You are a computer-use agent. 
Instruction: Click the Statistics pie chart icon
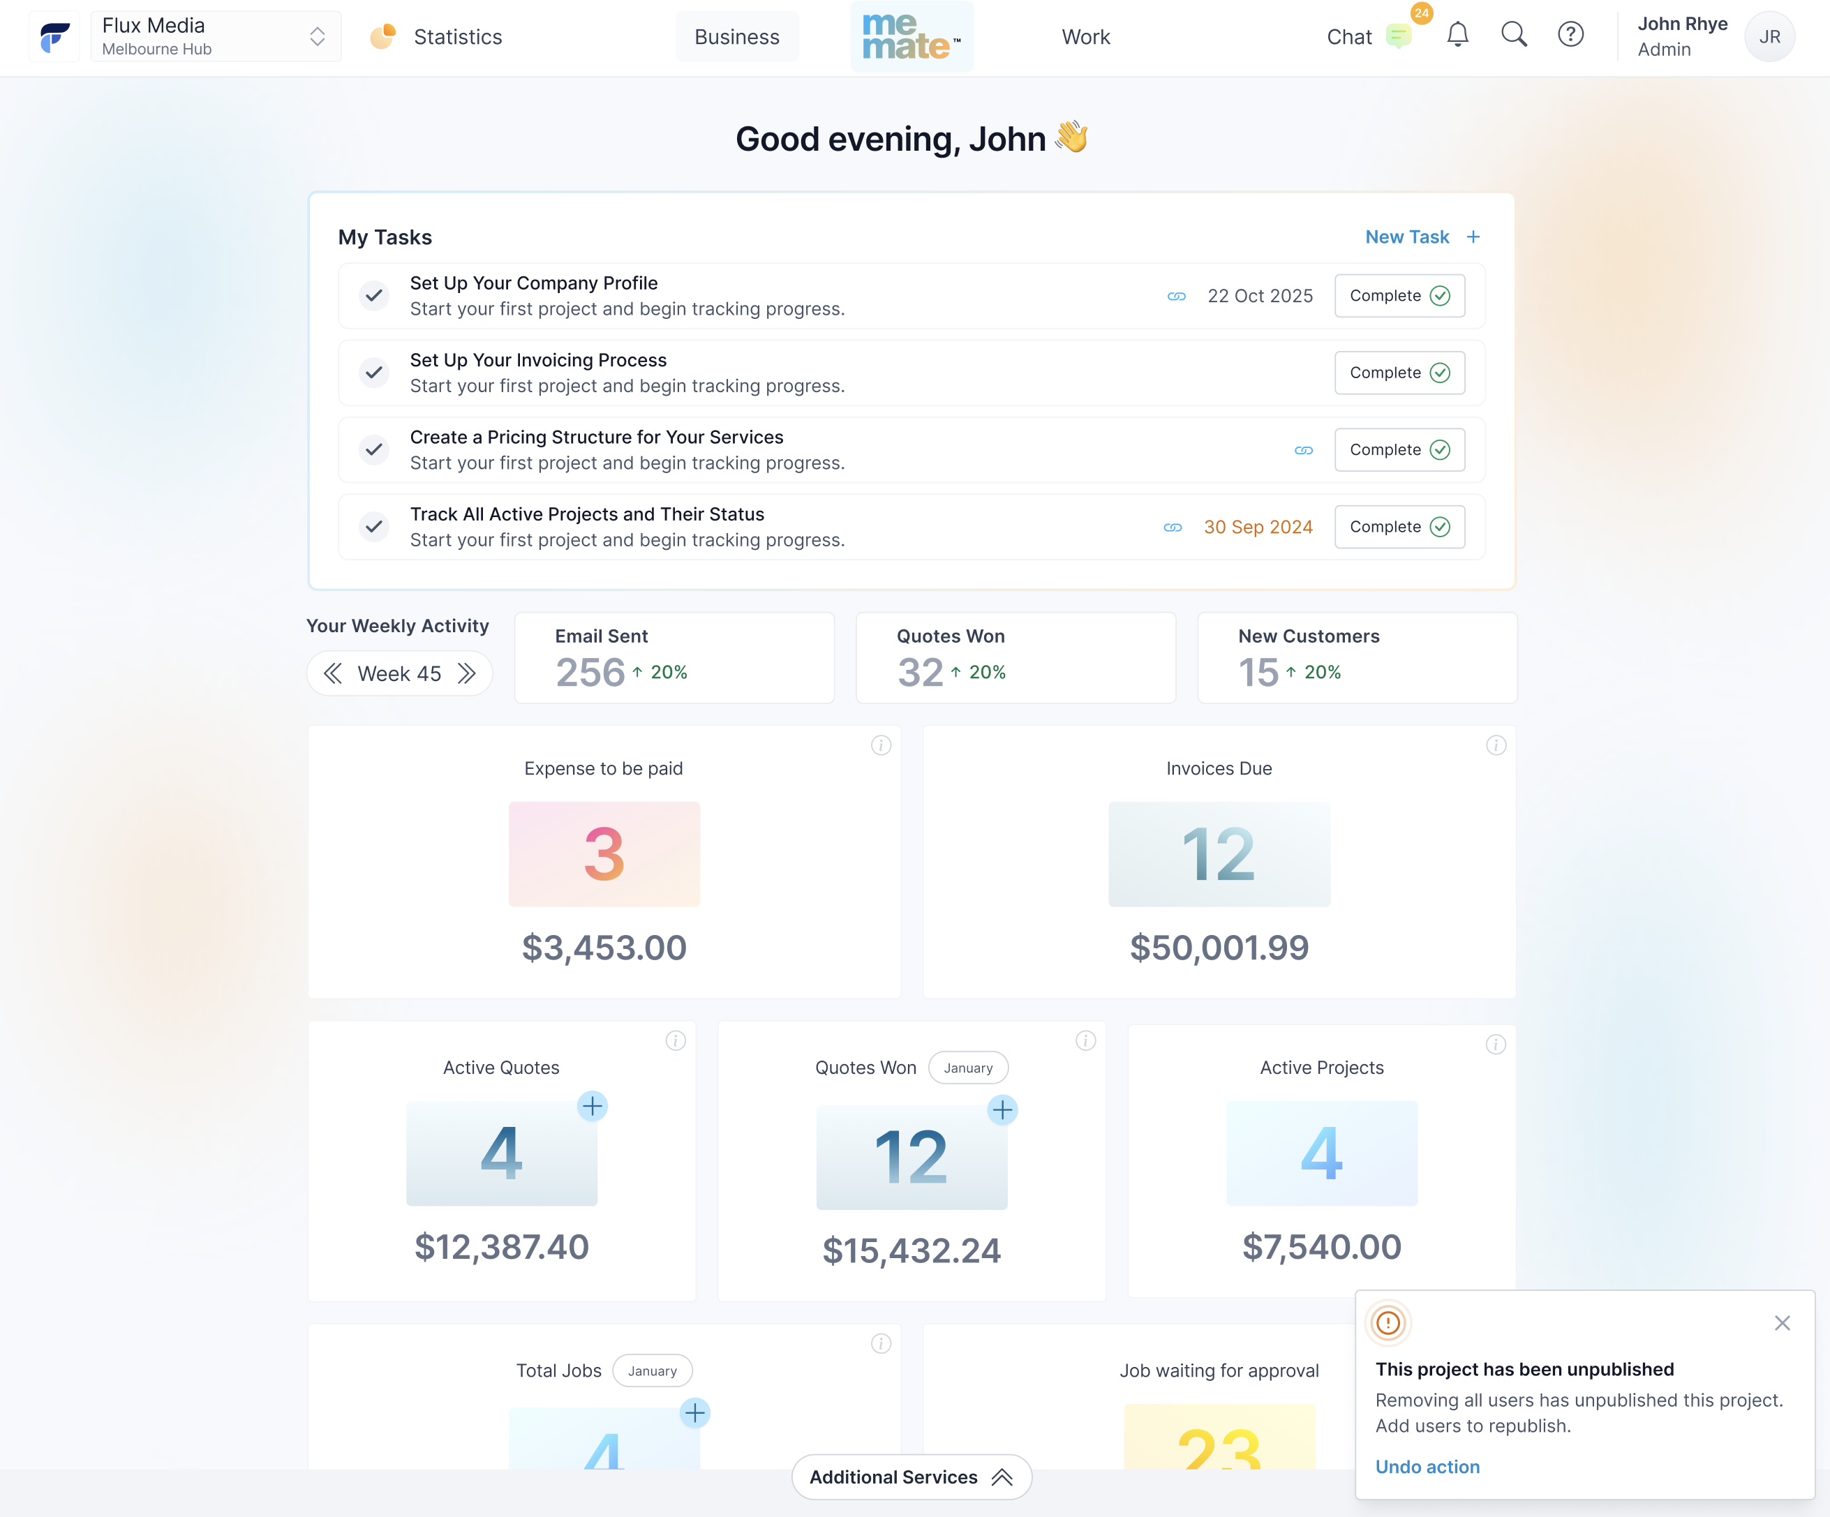tap(382, 36)
